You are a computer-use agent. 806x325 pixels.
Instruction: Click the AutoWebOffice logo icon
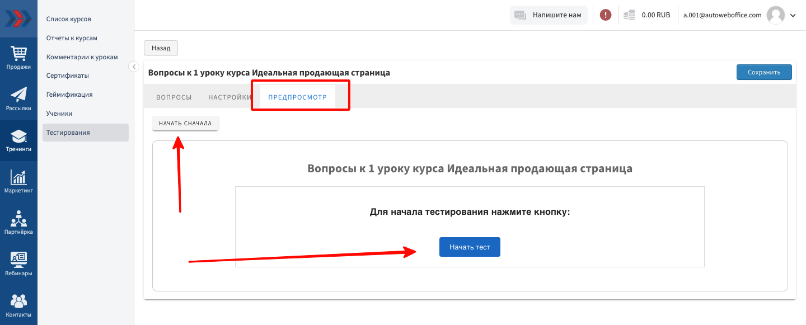point(18,18)
